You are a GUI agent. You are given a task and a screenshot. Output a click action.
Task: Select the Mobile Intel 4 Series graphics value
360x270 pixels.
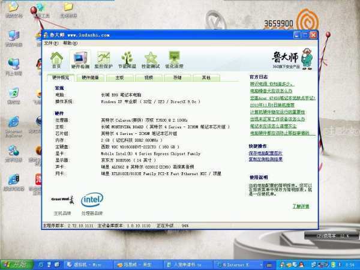point(151,154)
